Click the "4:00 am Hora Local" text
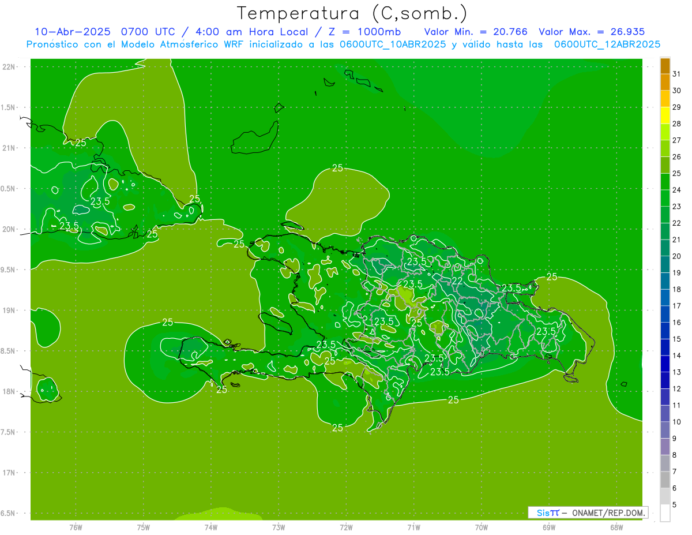692x535 pixels. 251,32
